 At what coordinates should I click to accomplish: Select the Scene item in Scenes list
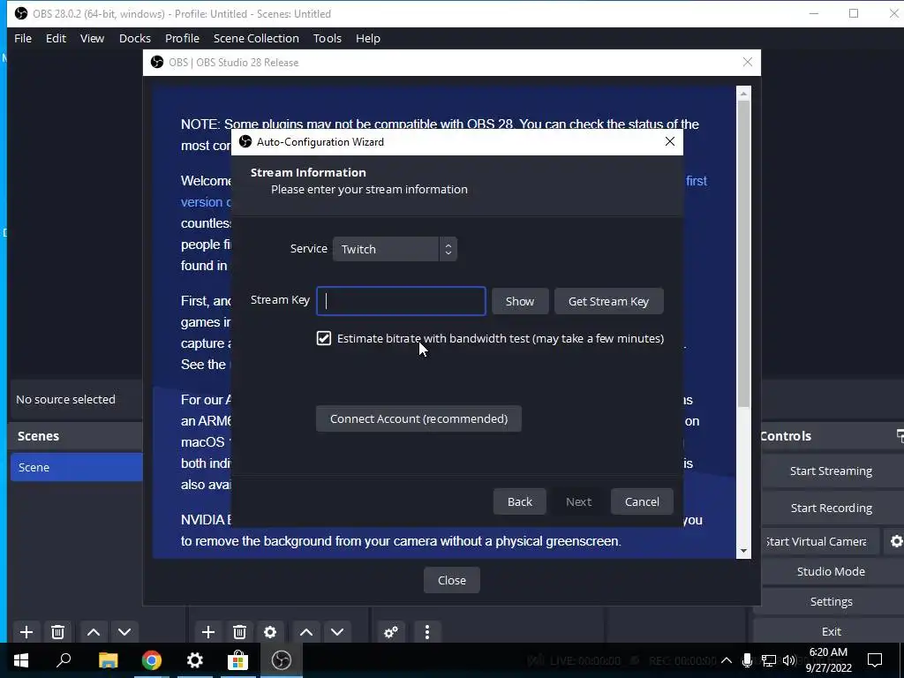click(x=76, y=467)
